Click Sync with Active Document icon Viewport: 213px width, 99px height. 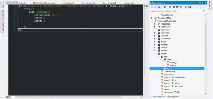click(x=170, y=7)
